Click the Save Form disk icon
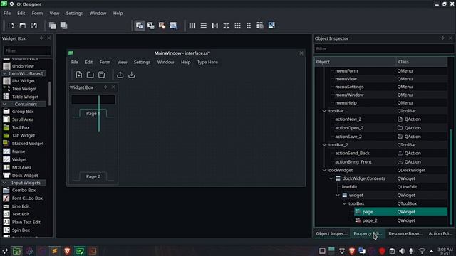The image size is (456, 256). click(33, 26)
